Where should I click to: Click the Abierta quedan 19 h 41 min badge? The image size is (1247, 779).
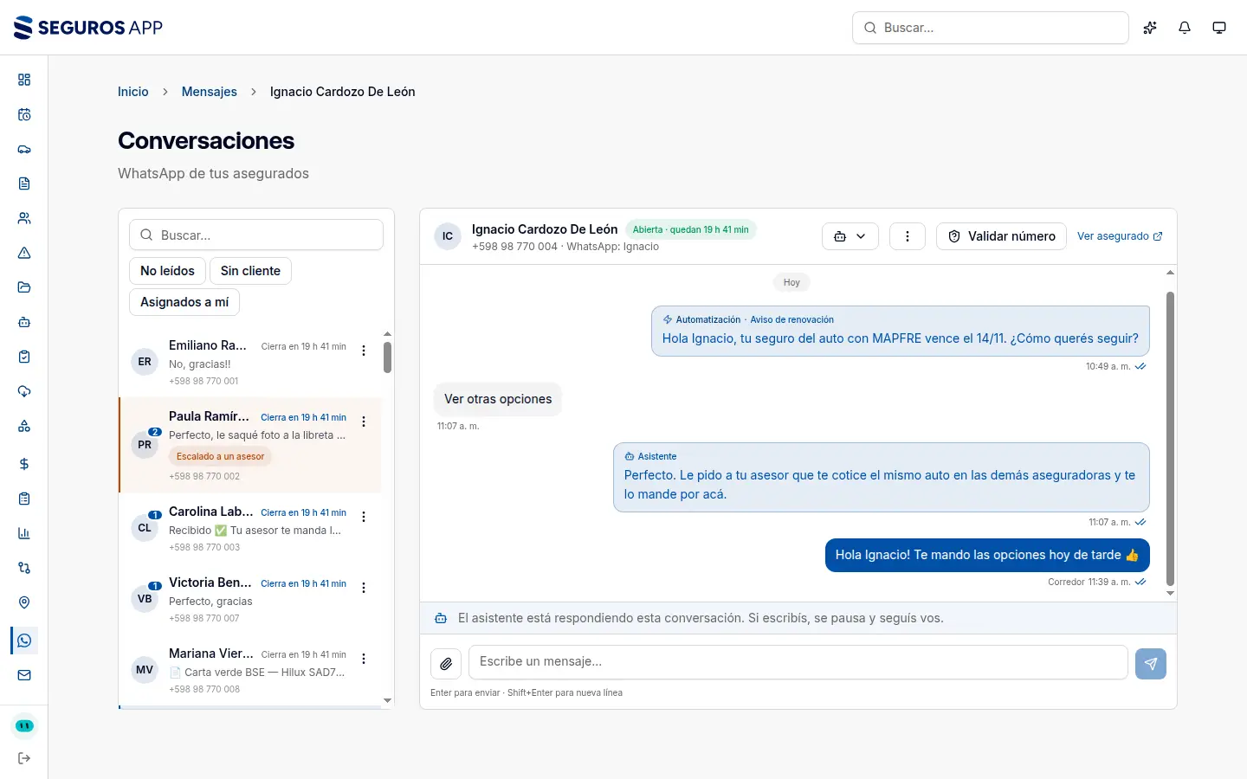690,229
